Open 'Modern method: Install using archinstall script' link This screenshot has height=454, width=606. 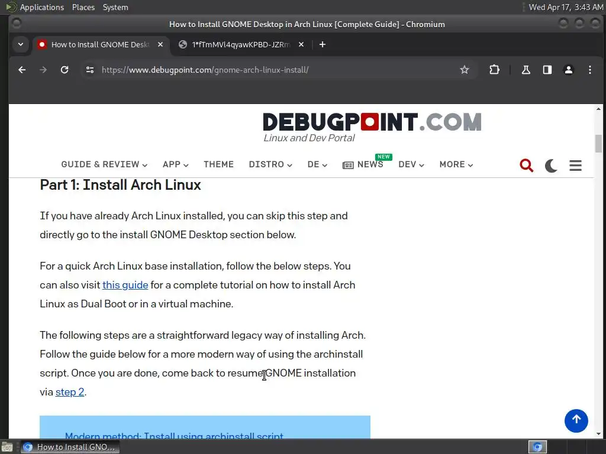[x=175, y=436]
